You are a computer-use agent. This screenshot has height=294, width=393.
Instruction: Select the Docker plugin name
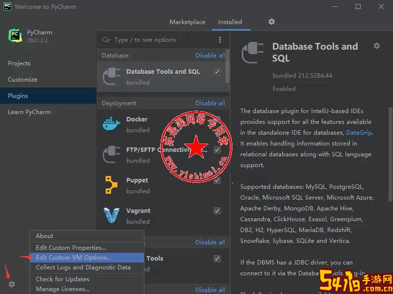tap(137, 119)
